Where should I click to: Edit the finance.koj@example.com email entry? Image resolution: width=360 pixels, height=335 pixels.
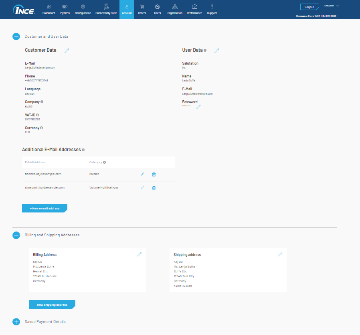[142, 174]
